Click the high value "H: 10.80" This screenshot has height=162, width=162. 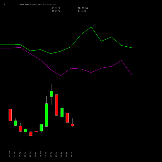pos(83,8)
